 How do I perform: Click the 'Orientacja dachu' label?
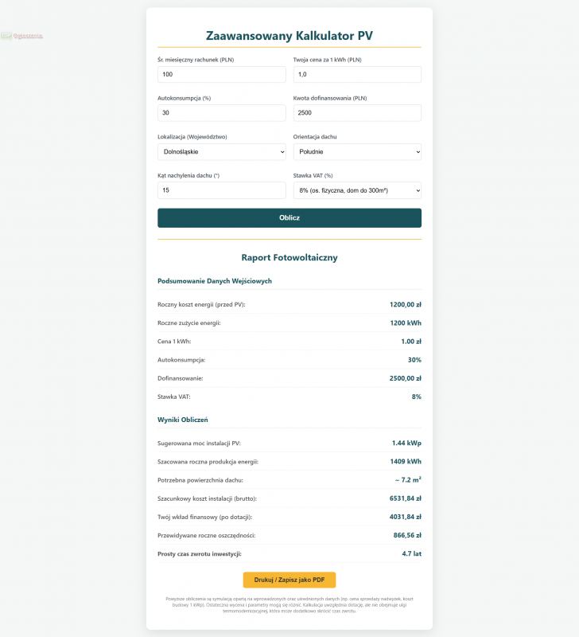[315, 137]
